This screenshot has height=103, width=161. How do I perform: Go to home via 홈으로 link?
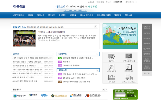pos(91,2)
